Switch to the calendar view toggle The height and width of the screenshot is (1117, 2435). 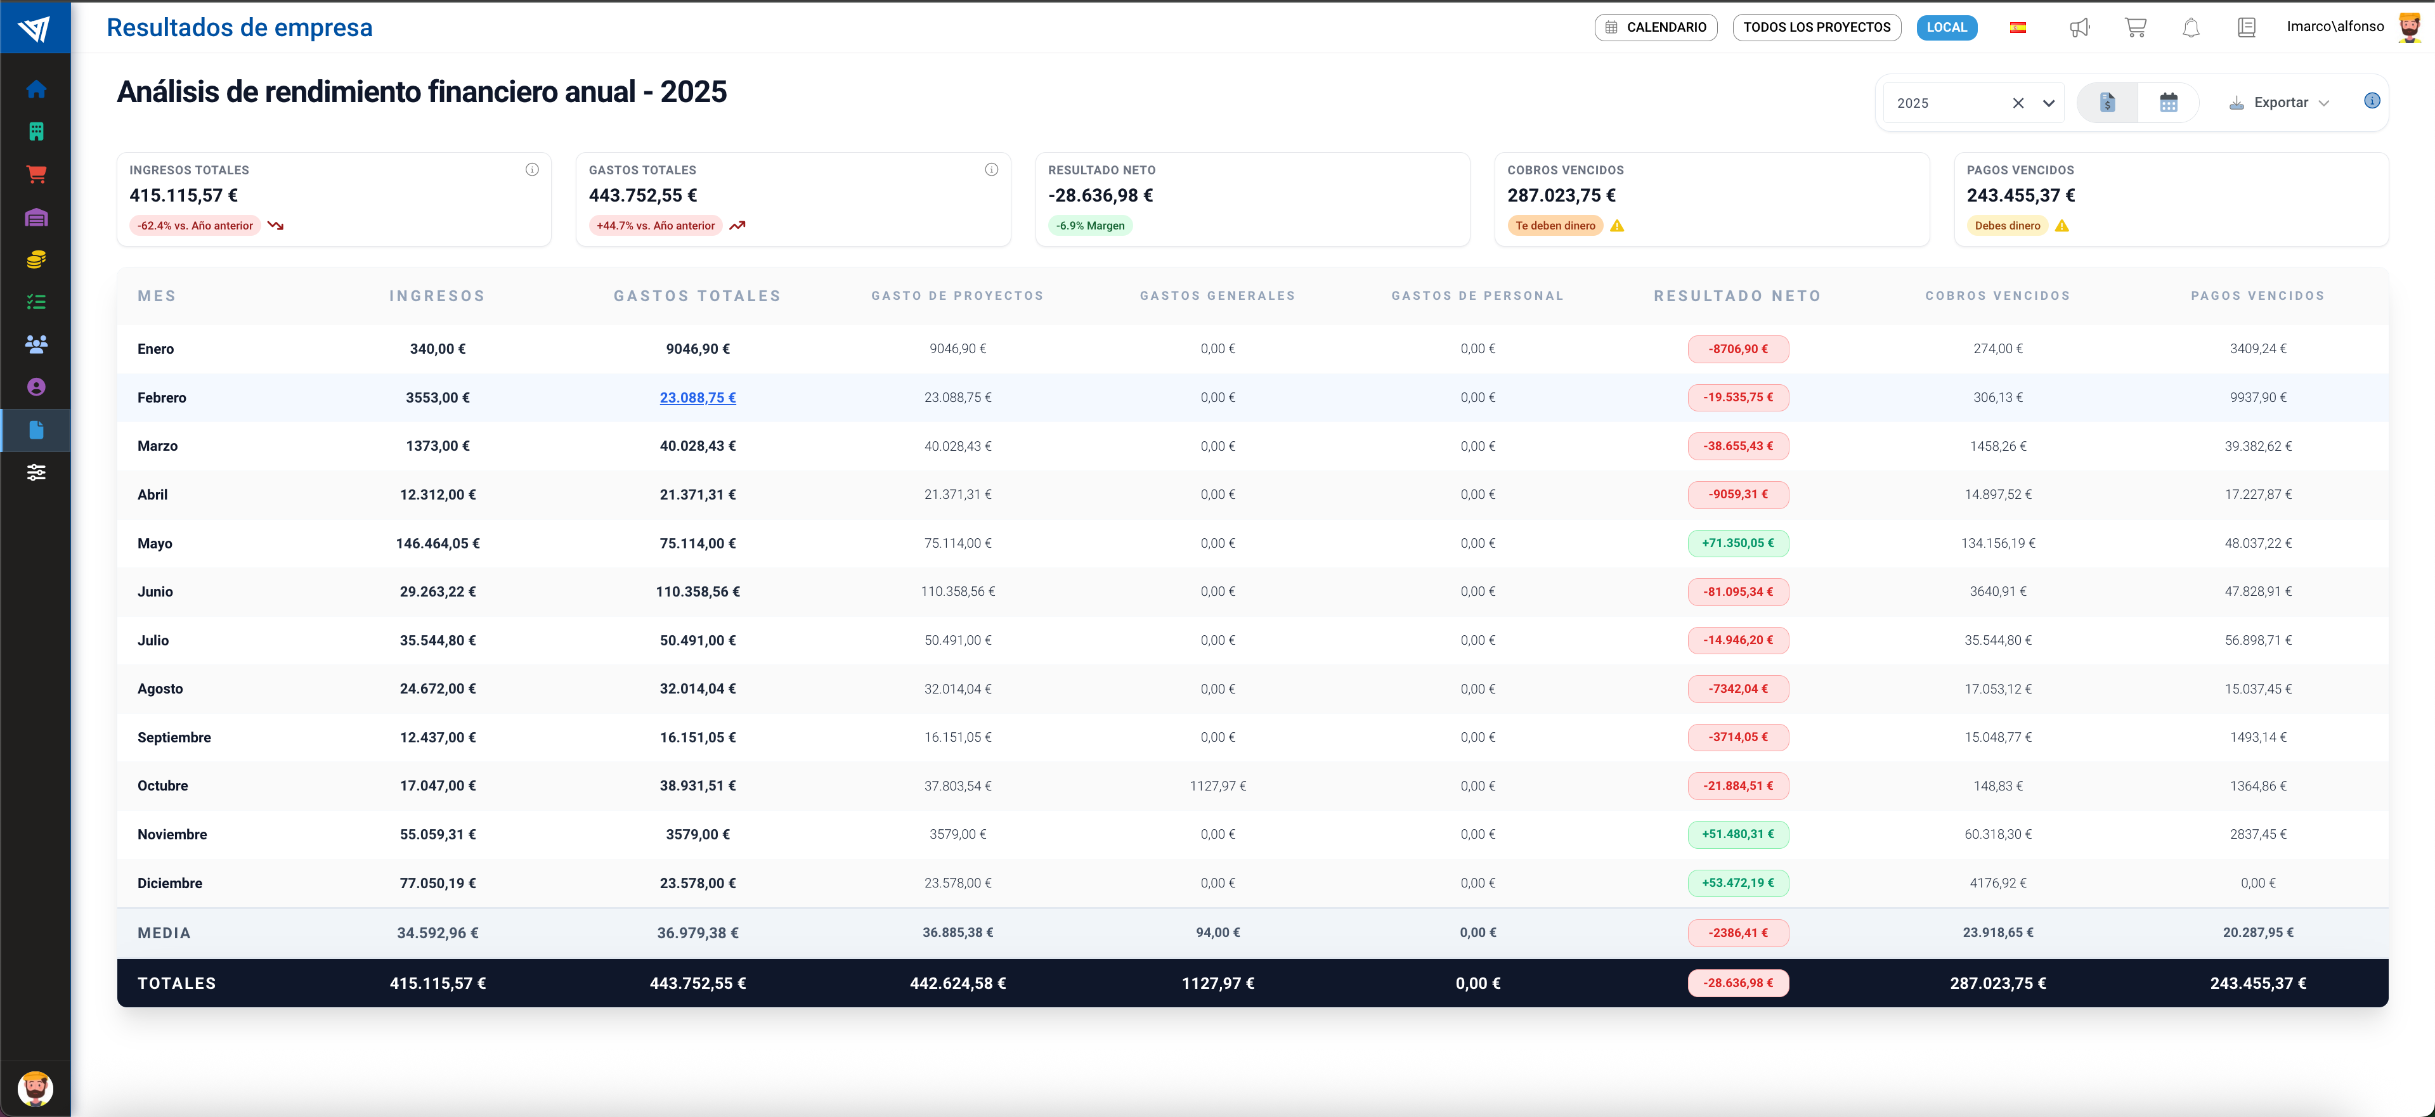tap(2169, 102)
